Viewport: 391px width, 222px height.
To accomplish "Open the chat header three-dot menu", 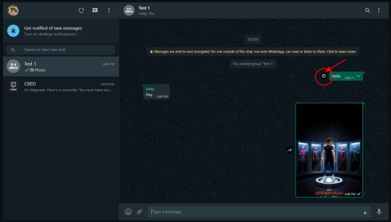I will 379,10.
